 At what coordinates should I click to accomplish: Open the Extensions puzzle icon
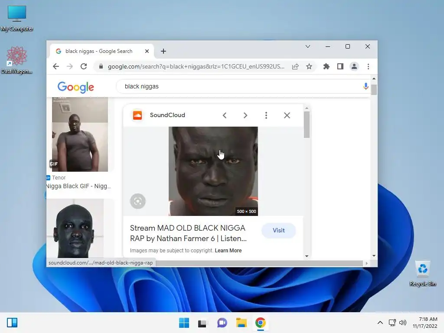click(326, 66)
